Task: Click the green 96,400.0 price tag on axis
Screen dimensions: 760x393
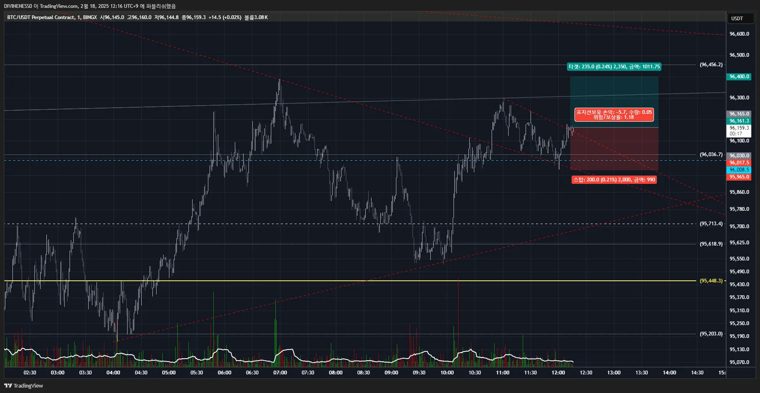Action: 739,77
